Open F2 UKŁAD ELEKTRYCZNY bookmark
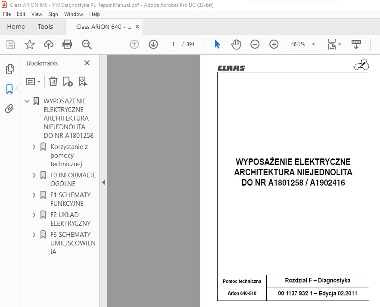Image resolution: width=380 pixels, height=307 pixels. click(x=71, y=219)
